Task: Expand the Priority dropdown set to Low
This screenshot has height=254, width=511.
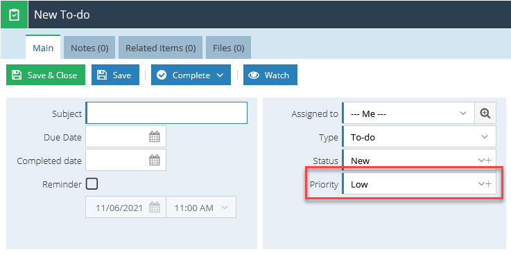Action: [419, 183]
